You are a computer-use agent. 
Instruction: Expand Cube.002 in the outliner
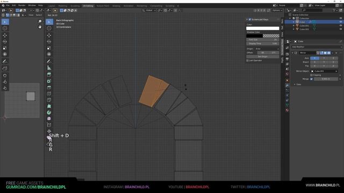[293, 29]
